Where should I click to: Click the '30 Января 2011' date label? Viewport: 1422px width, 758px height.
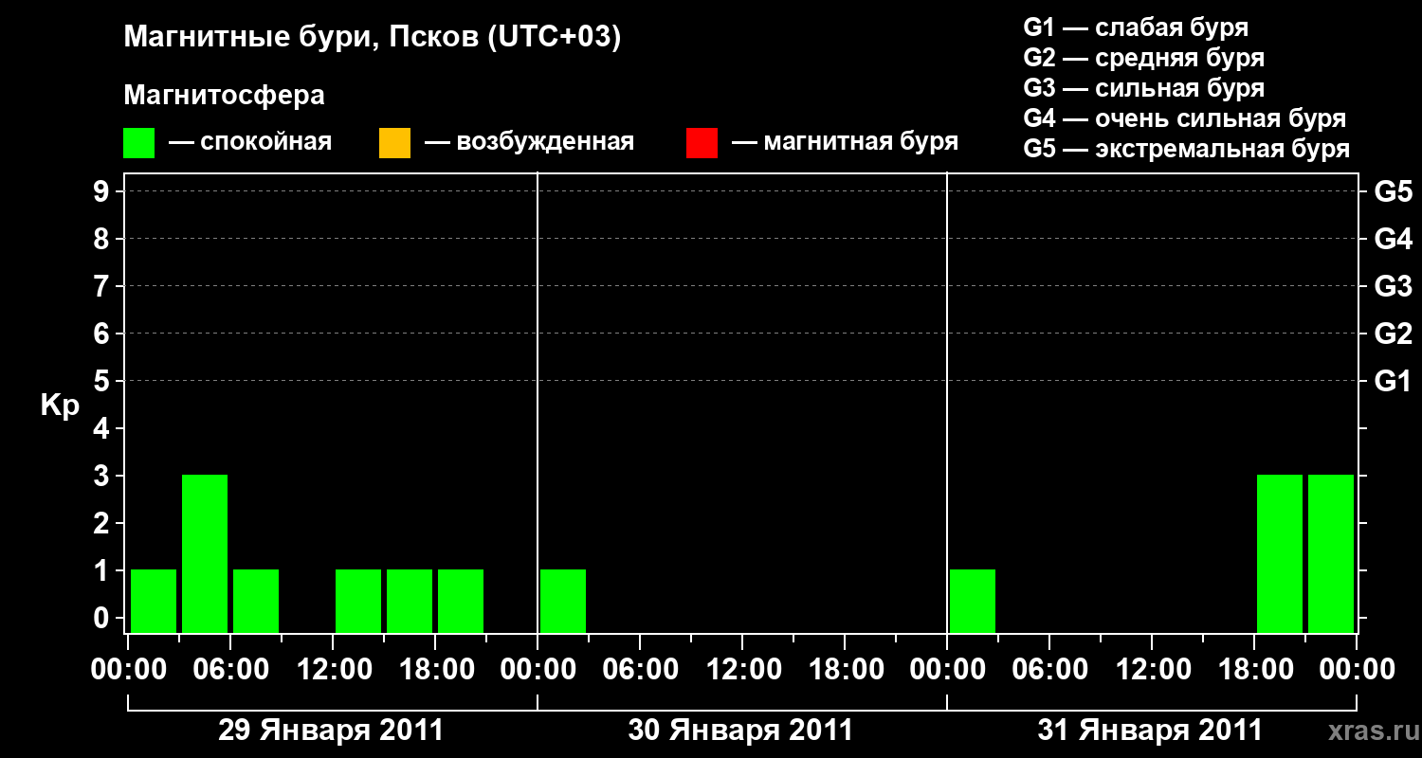[740, 731]
